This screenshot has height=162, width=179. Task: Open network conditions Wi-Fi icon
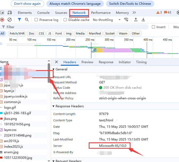point(126,20)
